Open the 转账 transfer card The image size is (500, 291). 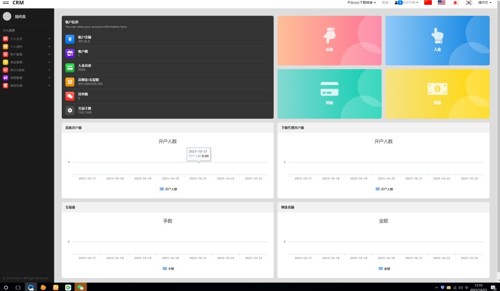(x=329, y=94)
